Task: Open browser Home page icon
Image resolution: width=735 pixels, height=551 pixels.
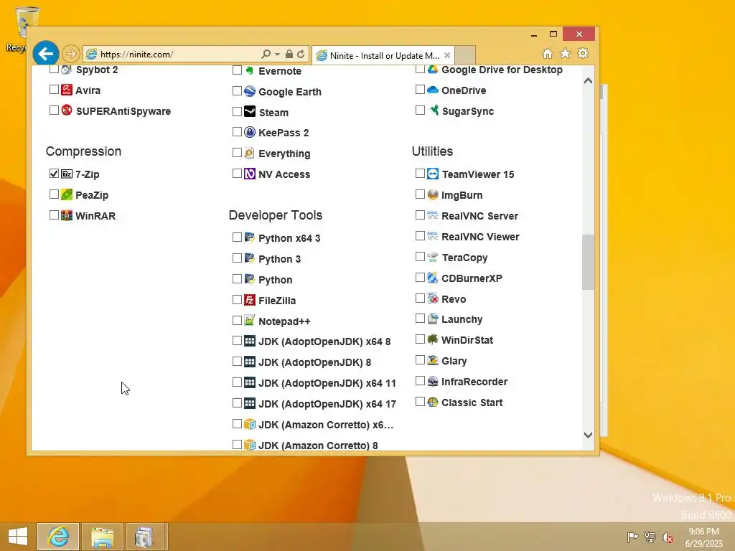Action: click(548, 53)
